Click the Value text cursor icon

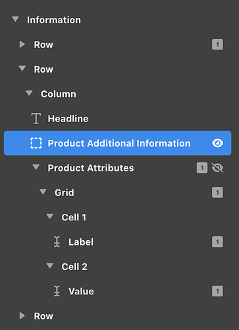click(x=57, y=291)
